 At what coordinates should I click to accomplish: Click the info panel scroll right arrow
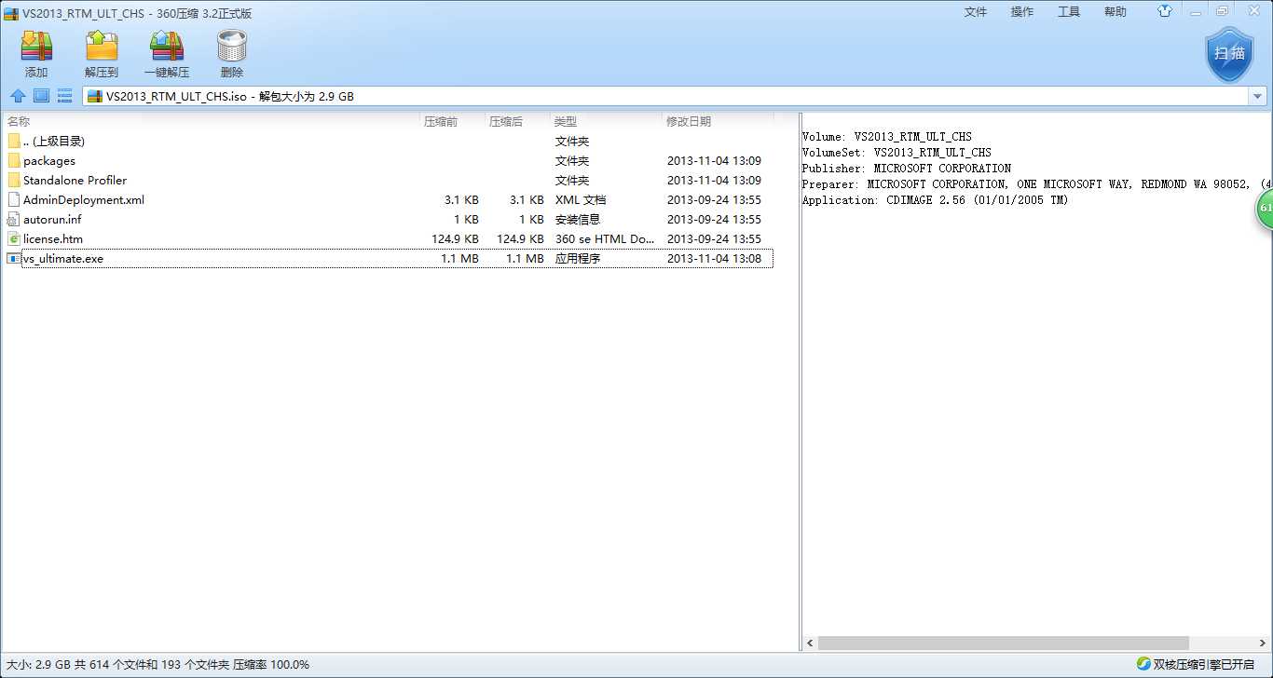(1265, 643)
